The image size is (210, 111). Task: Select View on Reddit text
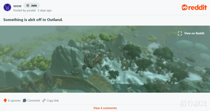(x=194, y=33)
